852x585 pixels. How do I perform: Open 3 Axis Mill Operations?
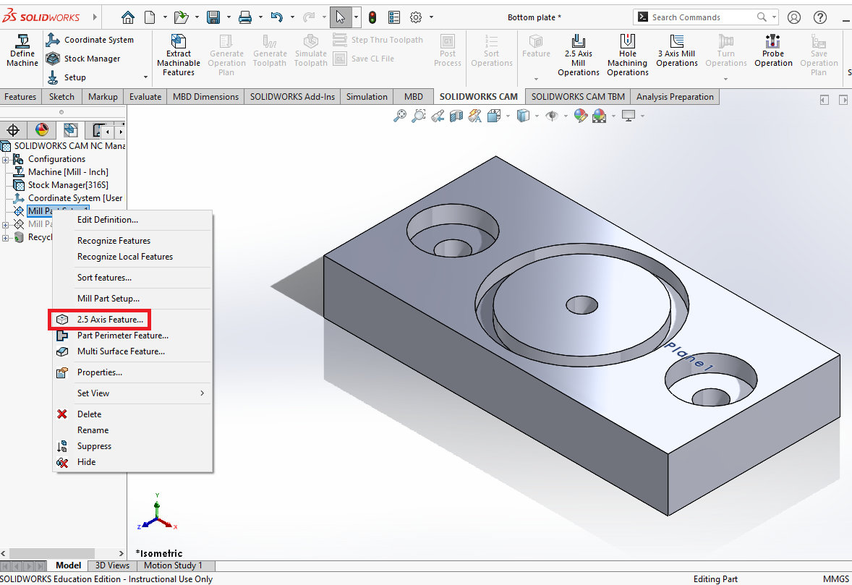(676, 51)
